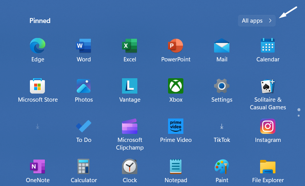Go to the next pinned apps page dot
Image resolution: width=305 pixels, height=186 pixels.
[299, 115]
